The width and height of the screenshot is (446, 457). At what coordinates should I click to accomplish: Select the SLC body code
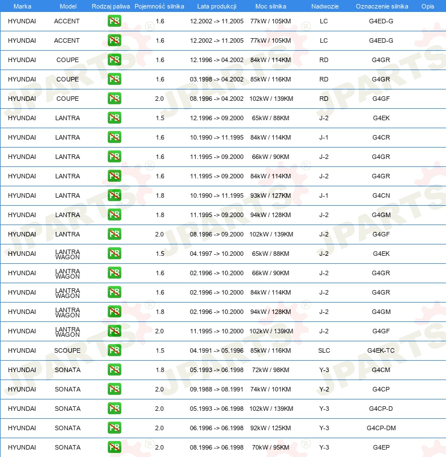[x=324, y=350]
